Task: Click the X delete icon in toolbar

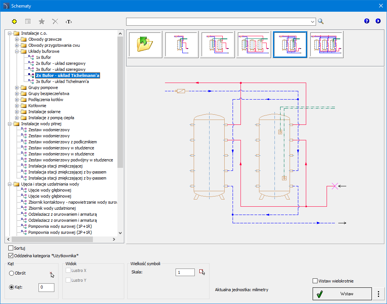Action: tap(55, 21)
